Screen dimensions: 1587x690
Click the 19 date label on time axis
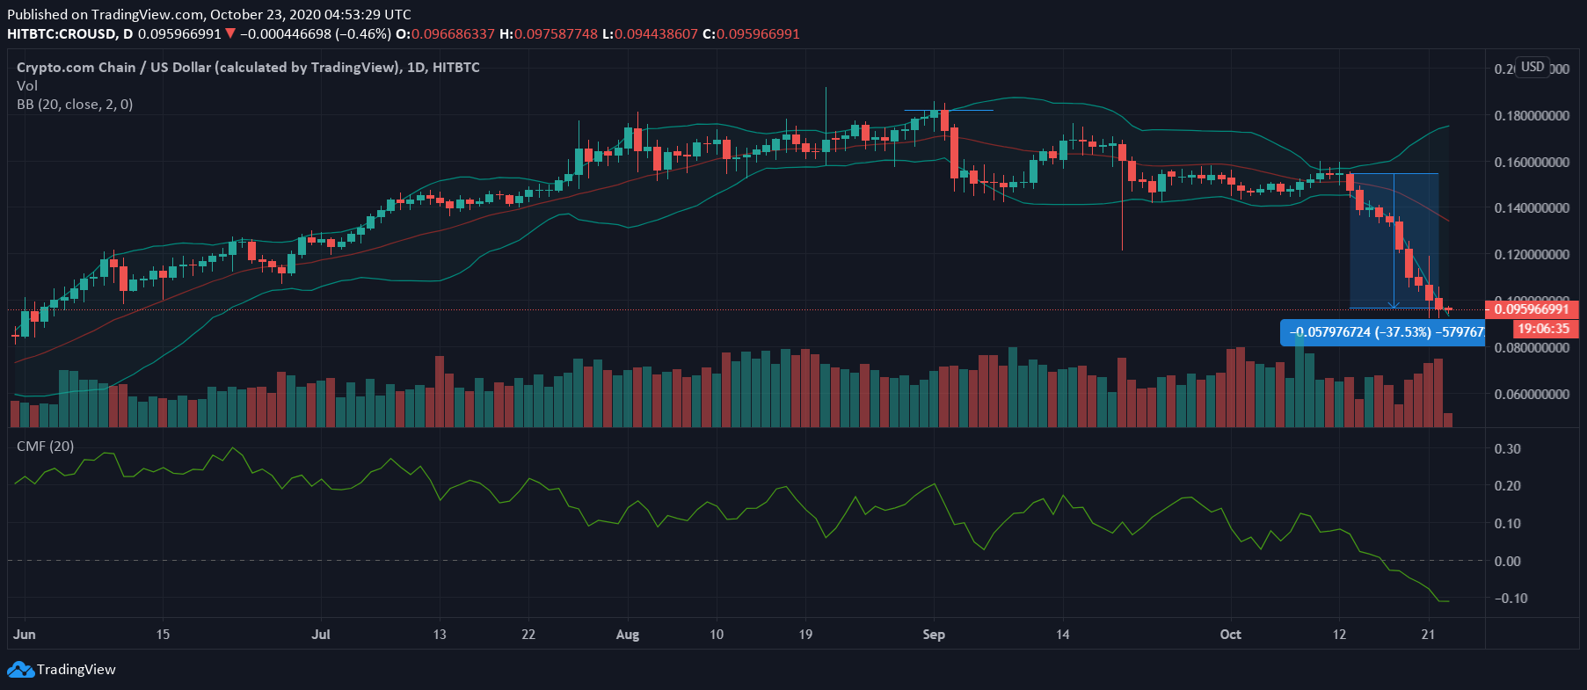[x=805, y=635]
